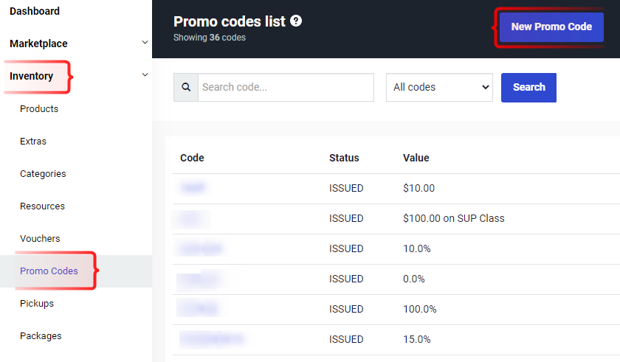Select Promo Codes sidebar item

(x=49, y=271)
